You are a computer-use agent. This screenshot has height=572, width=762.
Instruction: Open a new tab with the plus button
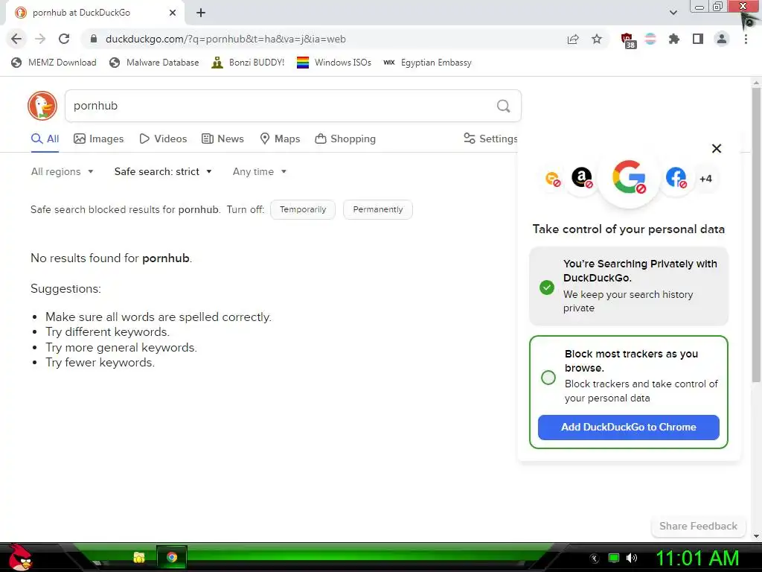pos(201,13)
